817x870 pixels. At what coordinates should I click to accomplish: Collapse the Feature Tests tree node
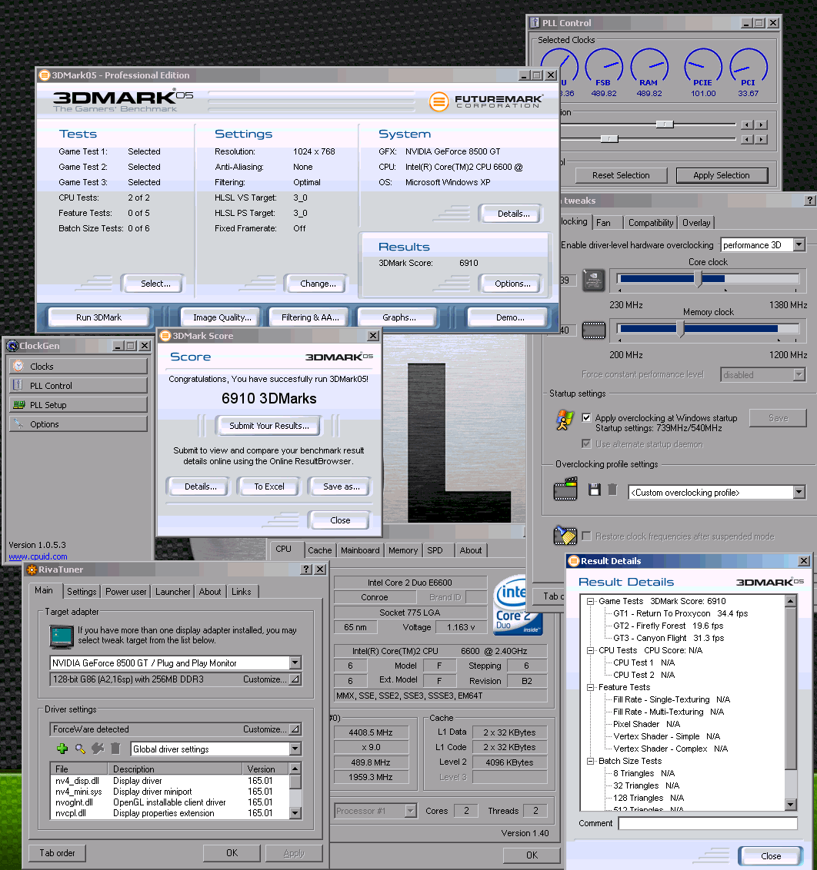590,687
